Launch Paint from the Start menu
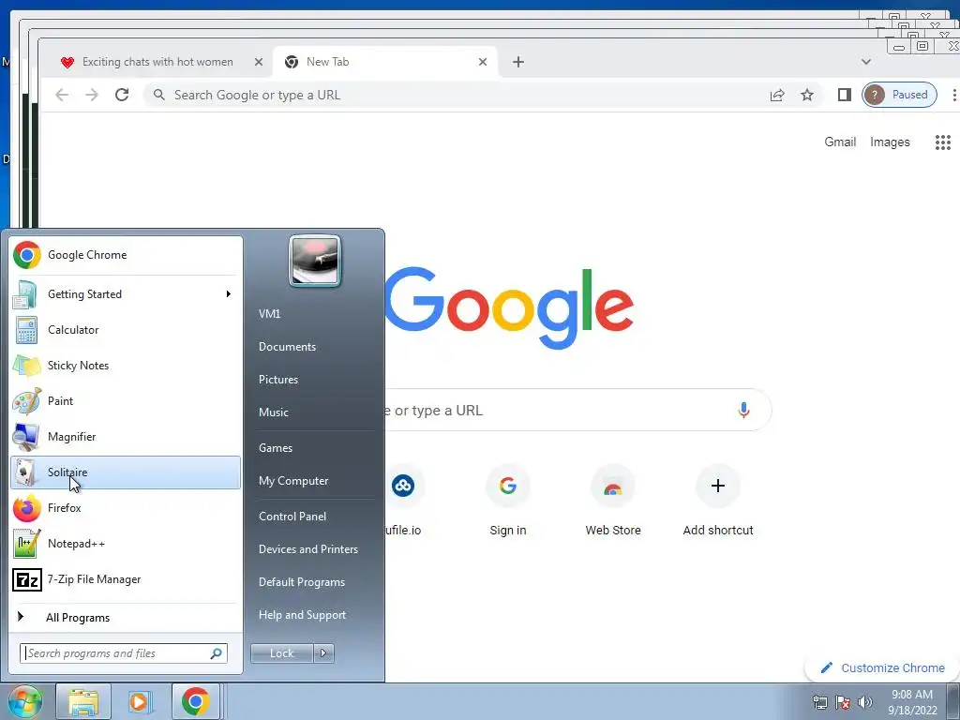 [x=126, y=401]
